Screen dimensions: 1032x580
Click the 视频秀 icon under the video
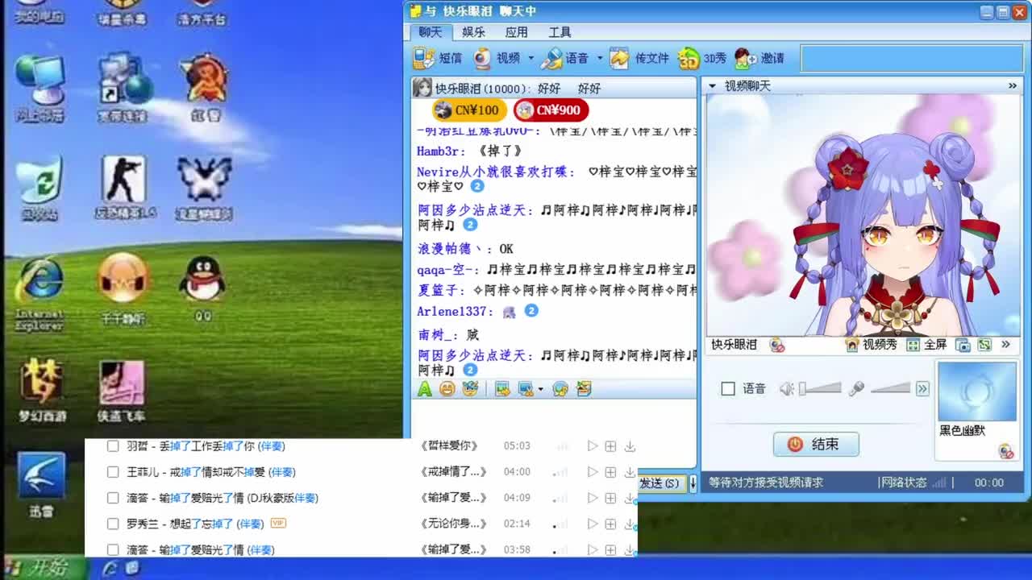point(852,345)
